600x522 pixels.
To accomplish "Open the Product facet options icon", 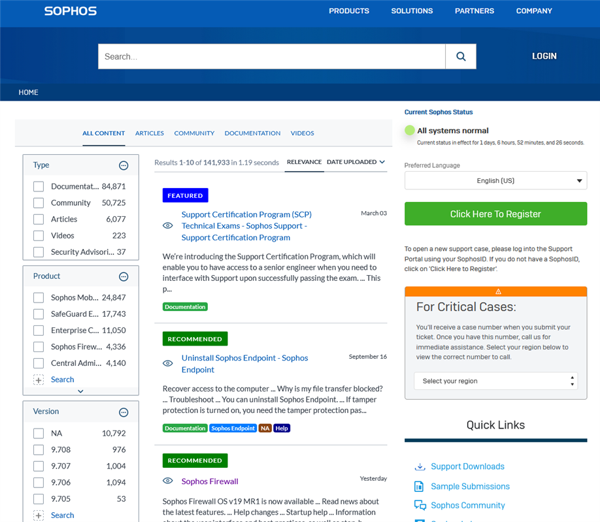I will pyautogui.click(x=124, y=276).
